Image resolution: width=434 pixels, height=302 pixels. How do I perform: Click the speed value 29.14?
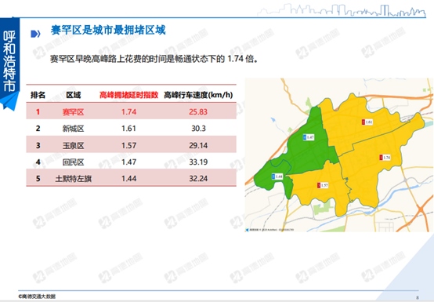(198, 145)
